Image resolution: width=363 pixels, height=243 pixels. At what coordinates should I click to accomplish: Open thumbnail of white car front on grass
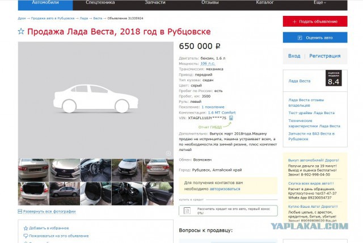(127, 170)
